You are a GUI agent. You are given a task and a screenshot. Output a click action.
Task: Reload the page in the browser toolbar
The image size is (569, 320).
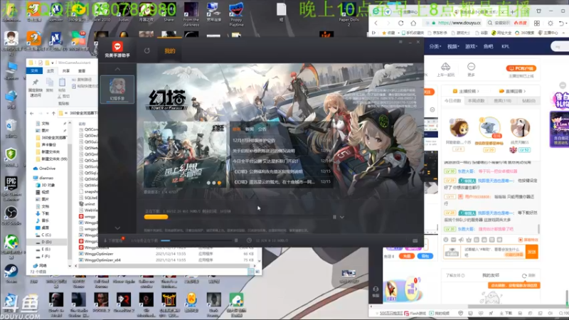(400, 23)
